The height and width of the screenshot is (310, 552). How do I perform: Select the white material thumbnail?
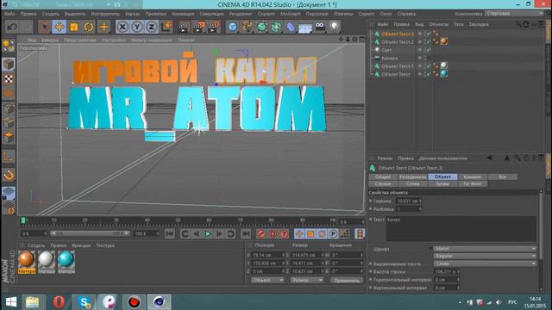pyautogui.click(x=47, y=260)
